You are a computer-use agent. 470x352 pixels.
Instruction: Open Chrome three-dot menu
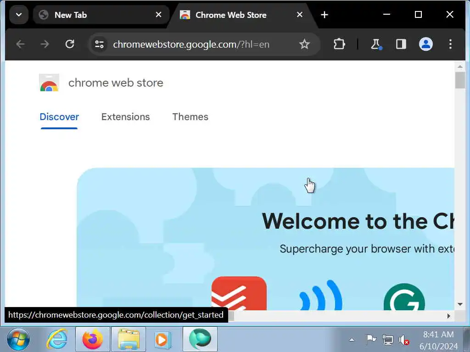click(450, 44)
